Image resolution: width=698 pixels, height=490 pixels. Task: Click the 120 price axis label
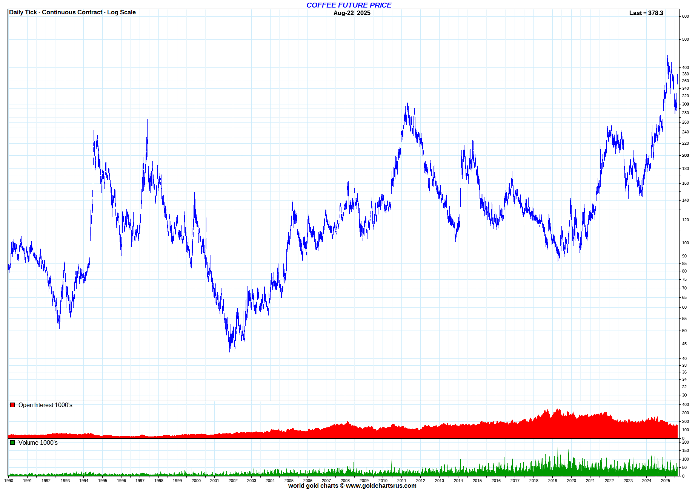pyautogui.click(x=686, y=220)
